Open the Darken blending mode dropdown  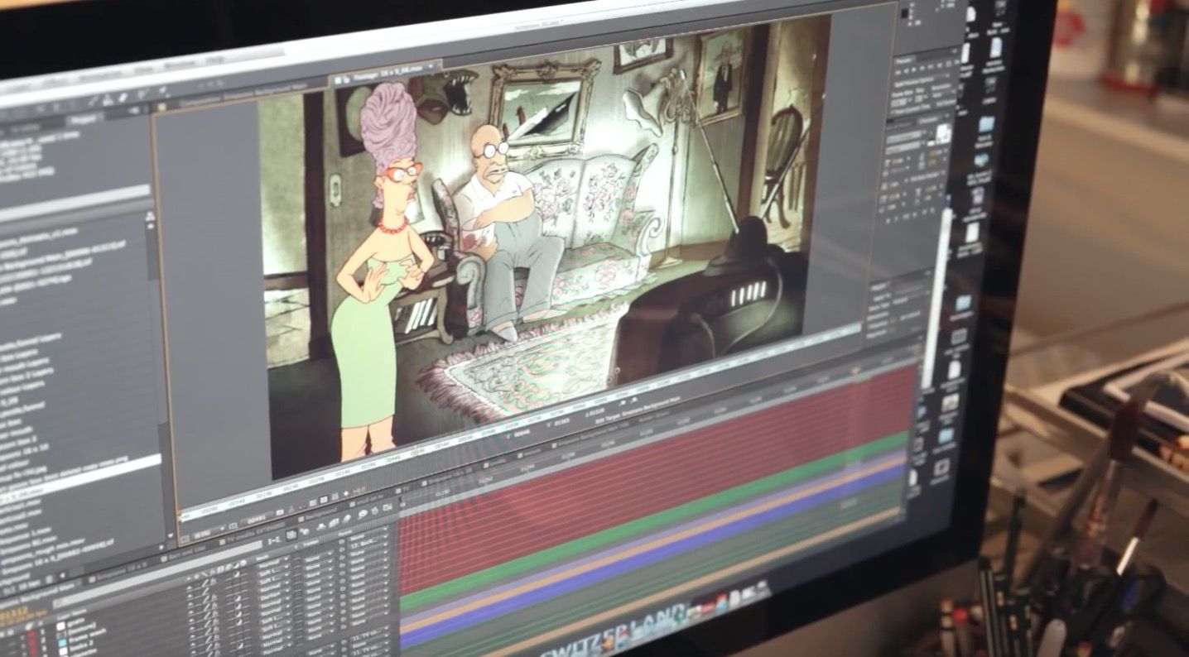277,593
